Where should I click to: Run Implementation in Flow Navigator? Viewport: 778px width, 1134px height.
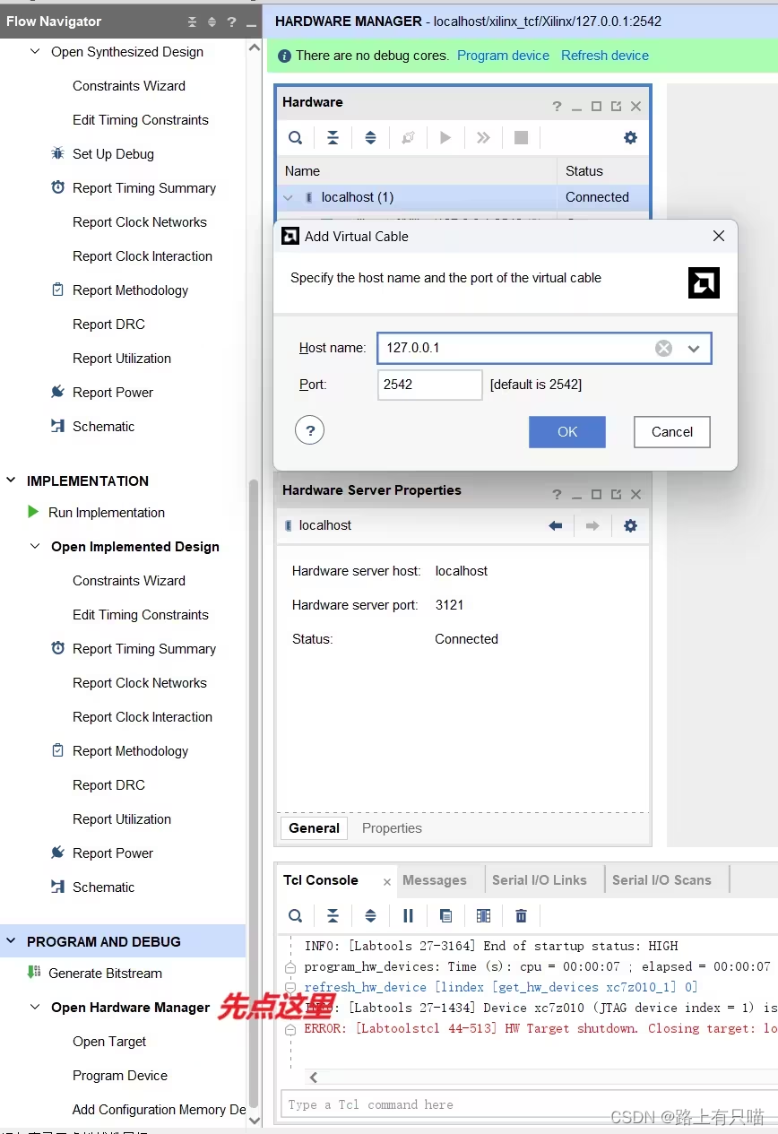coord(107,513)
